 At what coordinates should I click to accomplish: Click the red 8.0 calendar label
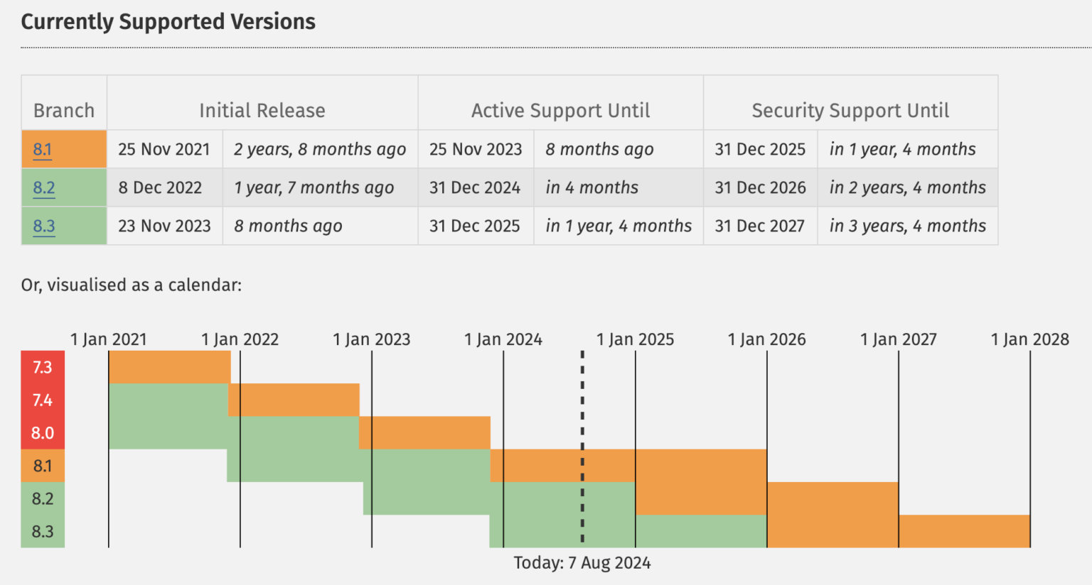pyautogui.click(x=43, y=433)
